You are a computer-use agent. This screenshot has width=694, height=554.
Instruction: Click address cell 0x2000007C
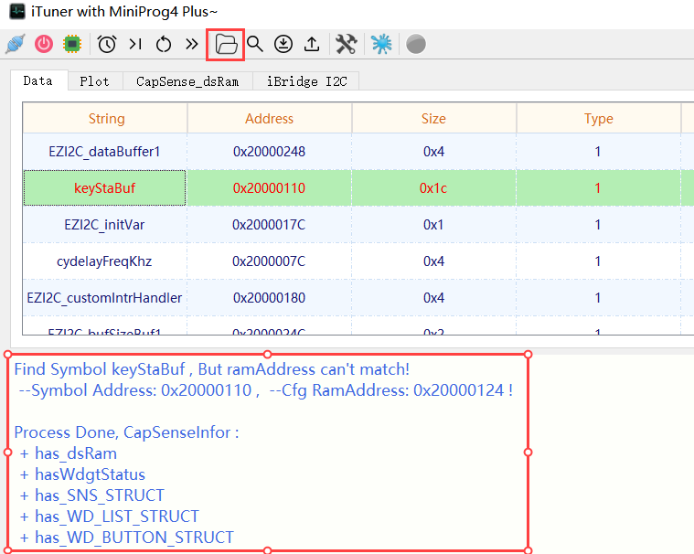[269, 261]
